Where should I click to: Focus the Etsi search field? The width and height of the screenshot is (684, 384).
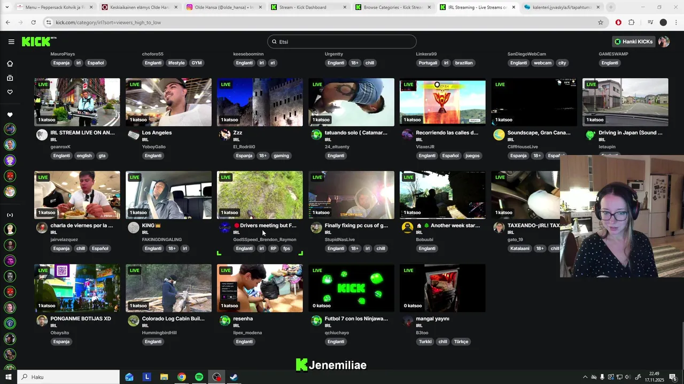[x=342, y=42]
